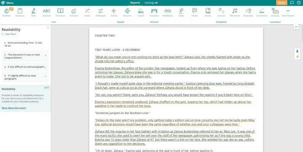The height and width of the screenshot is (152, 303).
Task: Open the stats chart sidebar icon
Action: tap(297, 57)
